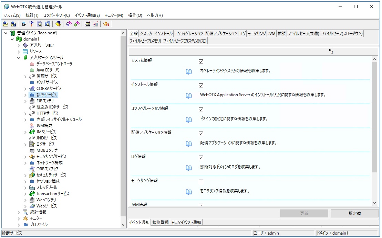This screenshot has width=382, height=238.
Task: Uncheck the 配備アプリケーション情報 checkbox
Action: (201, 134)
